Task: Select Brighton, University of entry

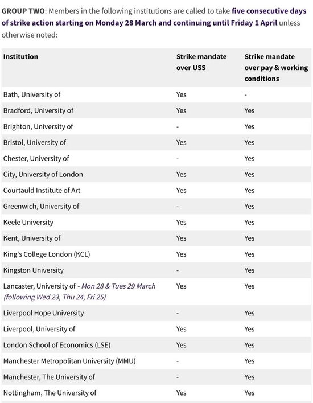Action: 38,126
